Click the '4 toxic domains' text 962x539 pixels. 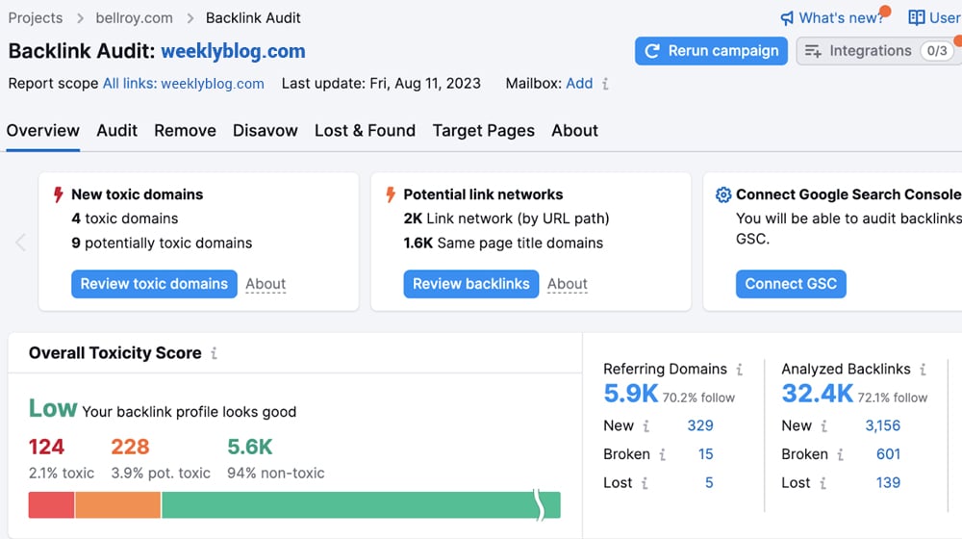point(124,218)
